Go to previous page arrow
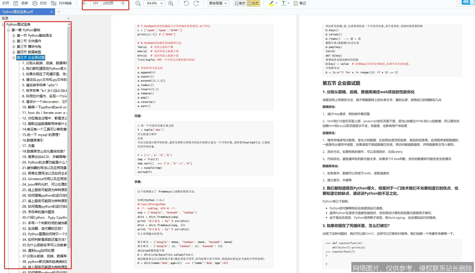Viewport: 475px width, 273px height. [85, 3]
